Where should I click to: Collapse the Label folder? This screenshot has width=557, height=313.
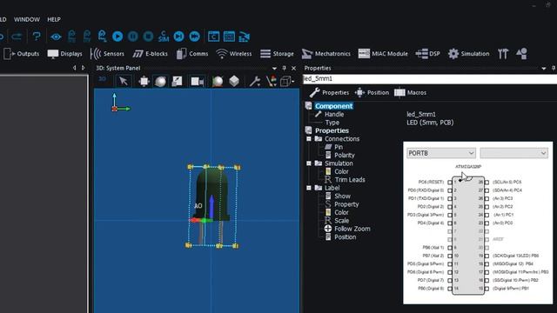tap(309, 188)
